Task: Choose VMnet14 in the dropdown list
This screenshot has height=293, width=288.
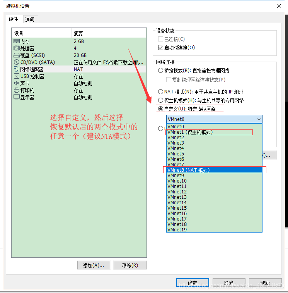Action: pyautogui.click(x=214, y=203)
